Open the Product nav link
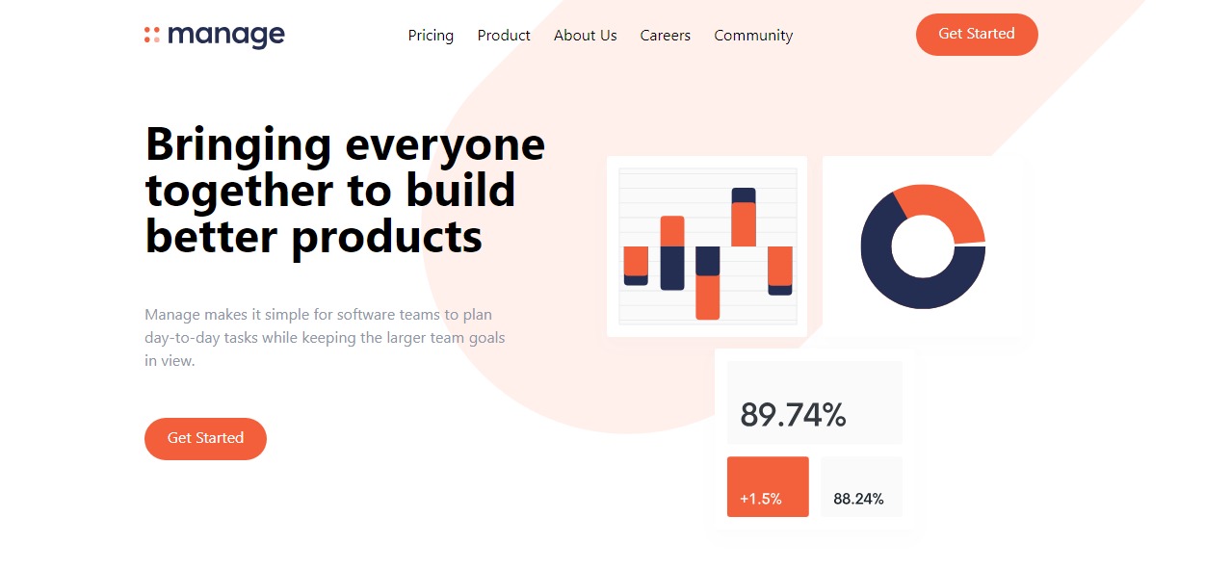The width and height of the screenshot is (1205, 569). pyautogui.click(x=504, y=36)
